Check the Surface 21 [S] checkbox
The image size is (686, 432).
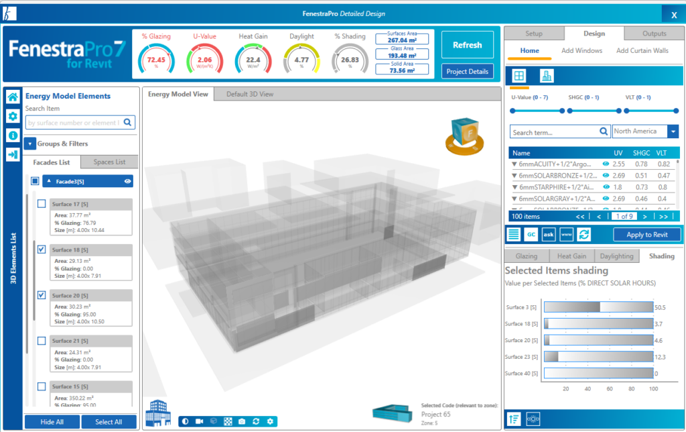42,340
